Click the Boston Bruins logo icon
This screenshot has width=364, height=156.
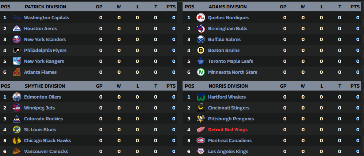tap(200, 51)
